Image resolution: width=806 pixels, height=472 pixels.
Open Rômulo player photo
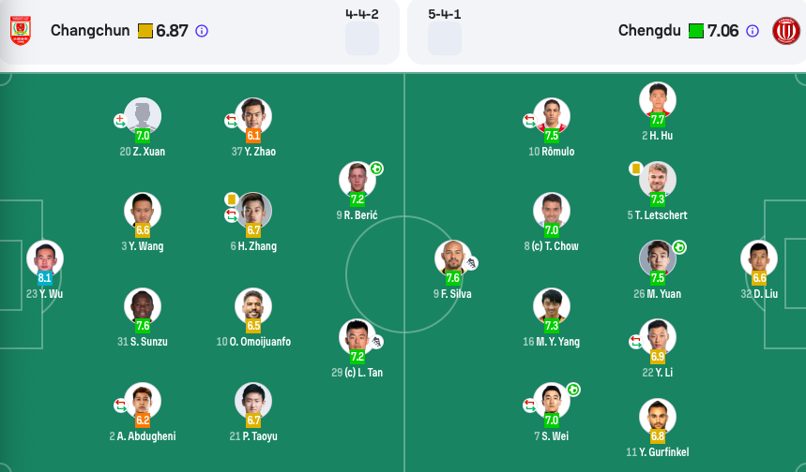point(552,116)
